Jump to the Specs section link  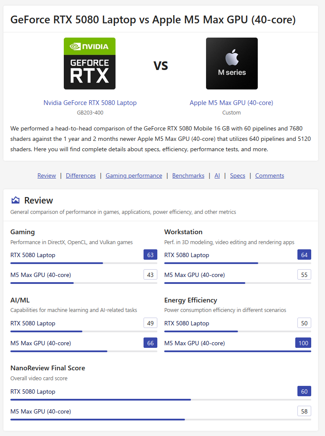coord(237,175)
